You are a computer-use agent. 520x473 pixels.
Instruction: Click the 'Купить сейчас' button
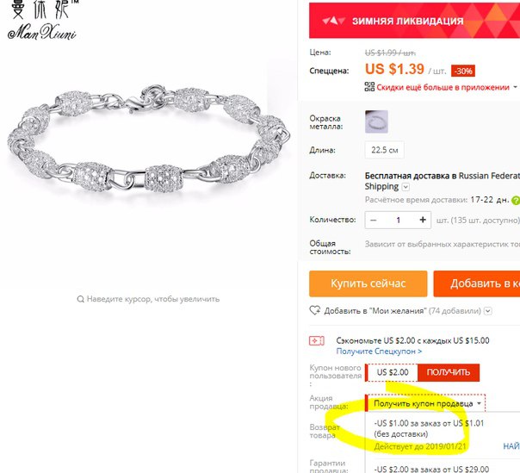(368, 283)
